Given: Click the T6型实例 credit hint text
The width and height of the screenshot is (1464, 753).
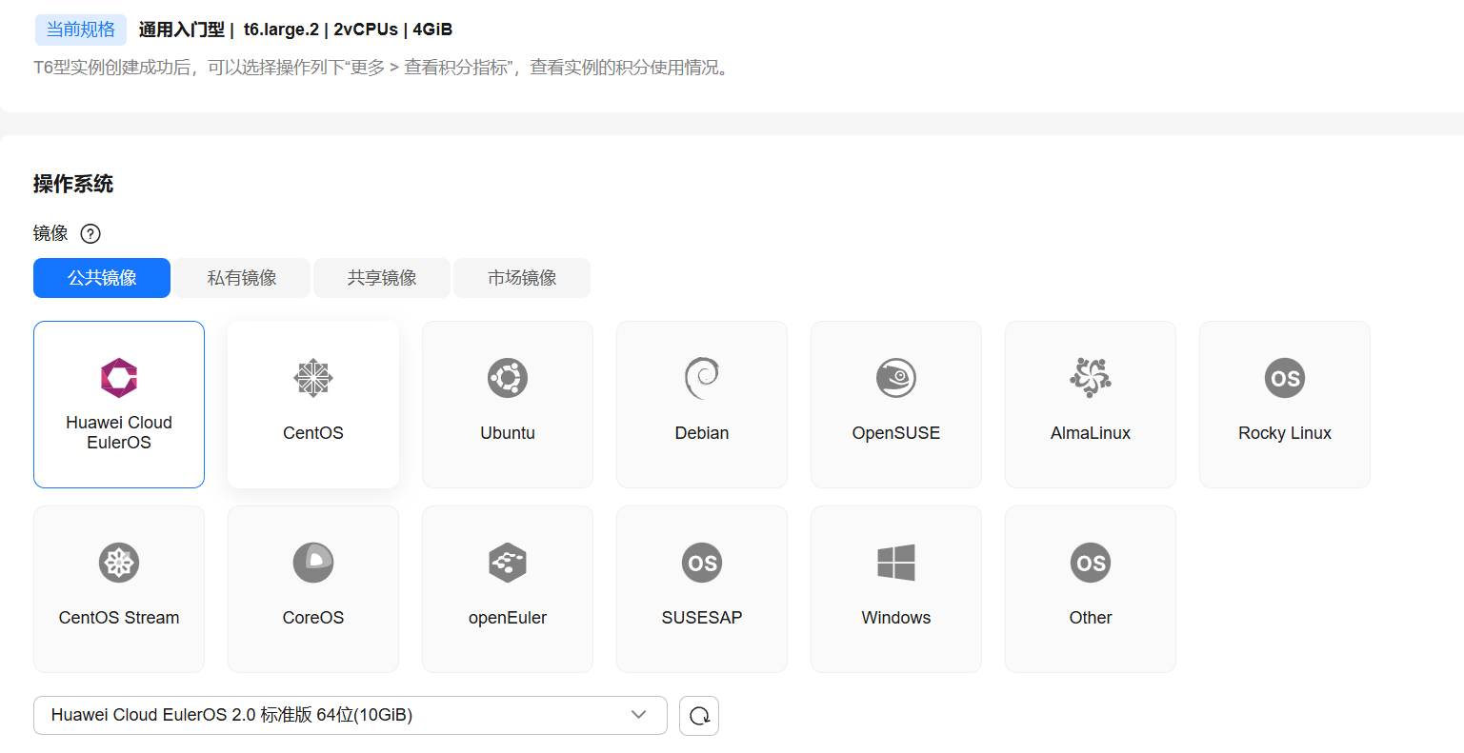Looking at the screenshot, I should (384, 68).
